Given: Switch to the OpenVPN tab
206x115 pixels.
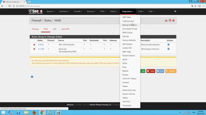Looking at the screenshot, I should [x=65, y=29].
